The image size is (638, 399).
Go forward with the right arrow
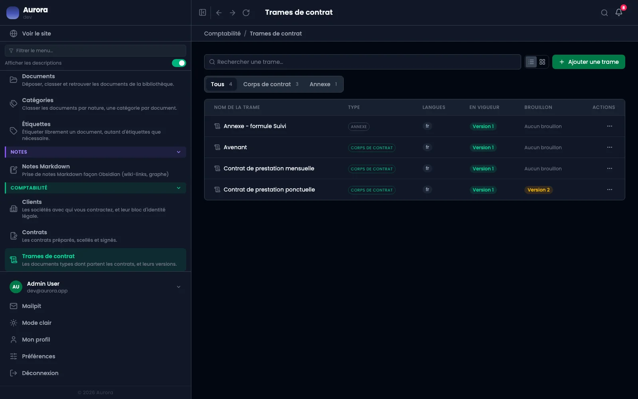[232, 12]
